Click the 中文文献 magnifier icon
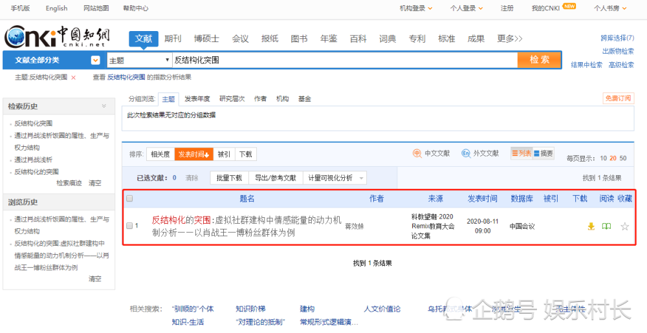 417,153
